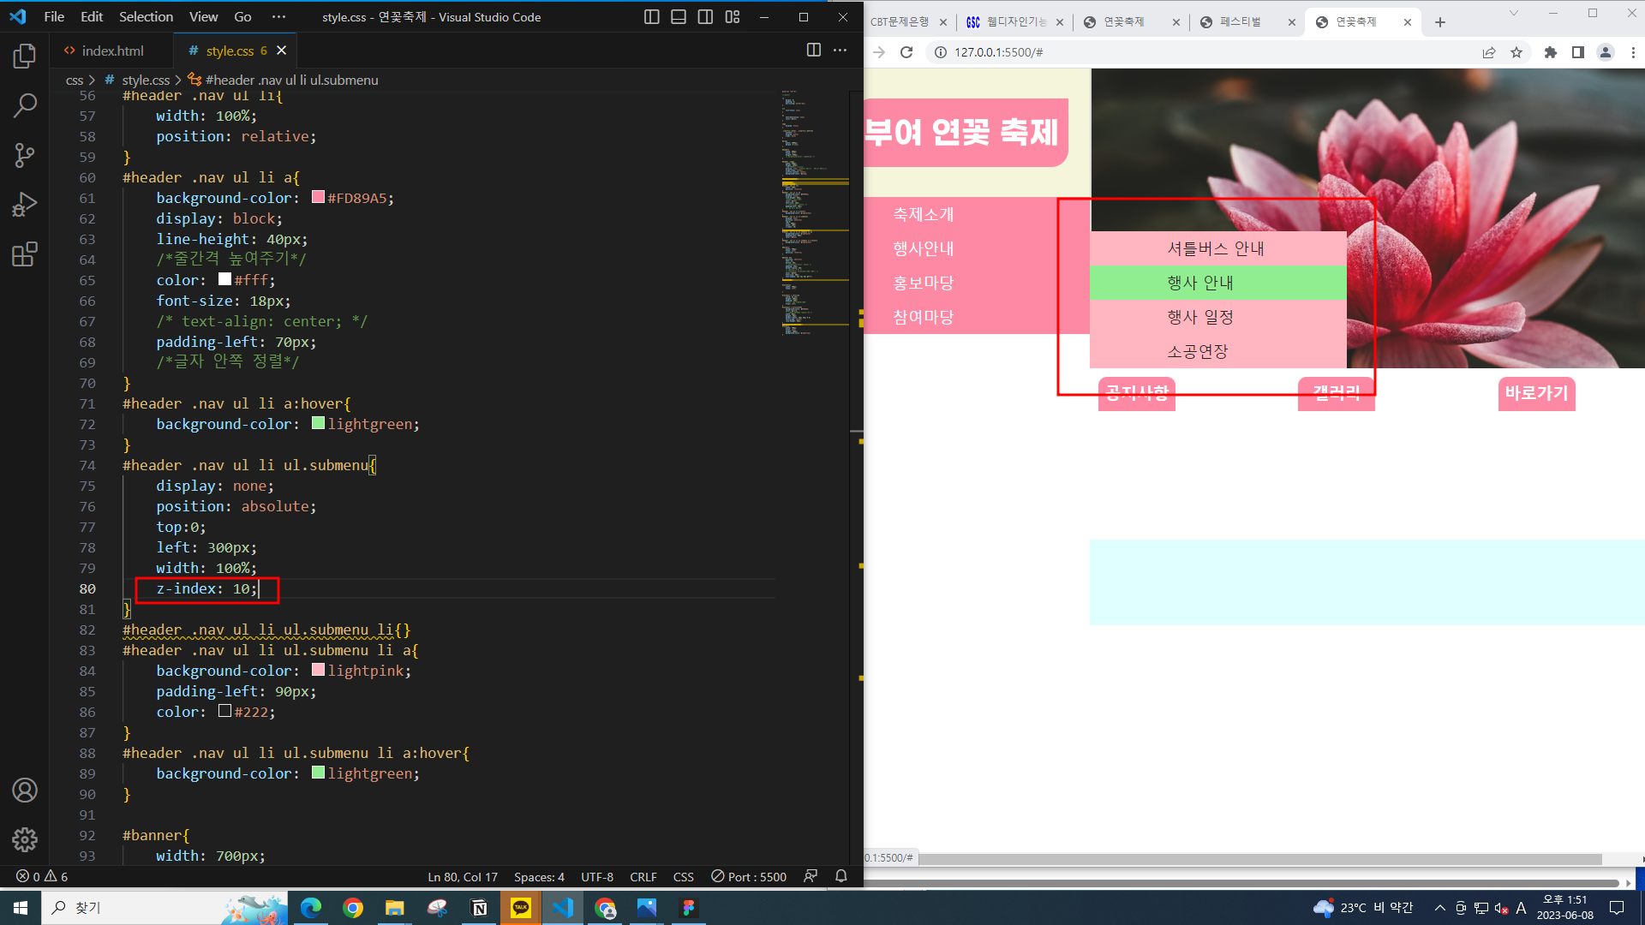Open the Search view in activity bar
Screen dimensions: 1645x925
25,106
